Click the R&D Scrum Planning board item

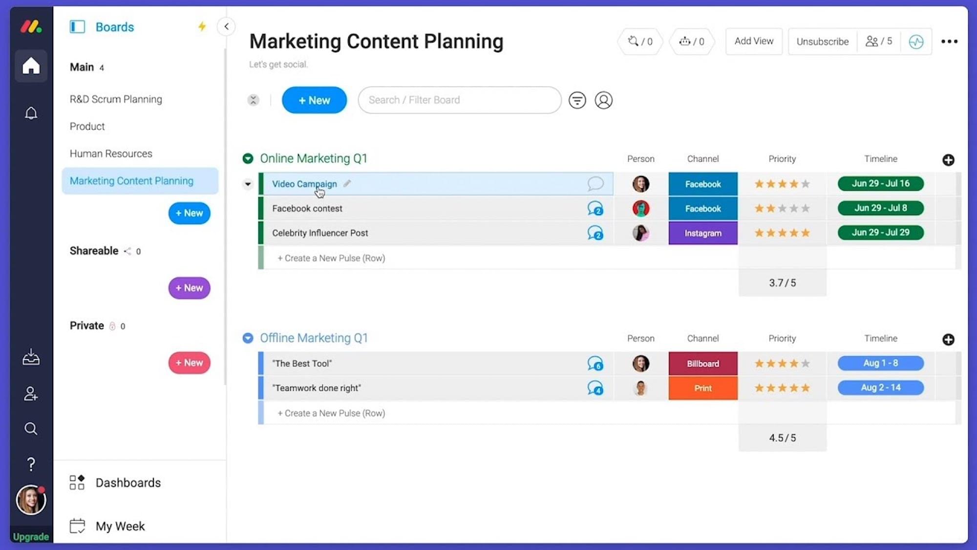click(x=116, y=99)
